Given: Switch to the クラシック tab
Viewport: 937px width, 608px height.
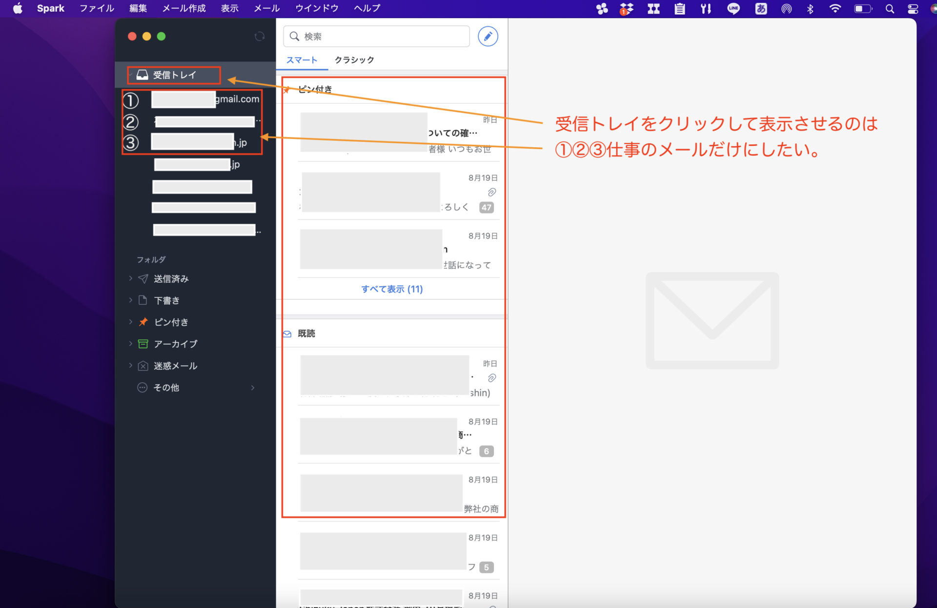Looking at the screenshot, I should click(353, 59).
